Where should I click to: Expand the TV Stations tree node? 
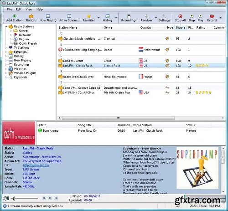tap(6, 48)
